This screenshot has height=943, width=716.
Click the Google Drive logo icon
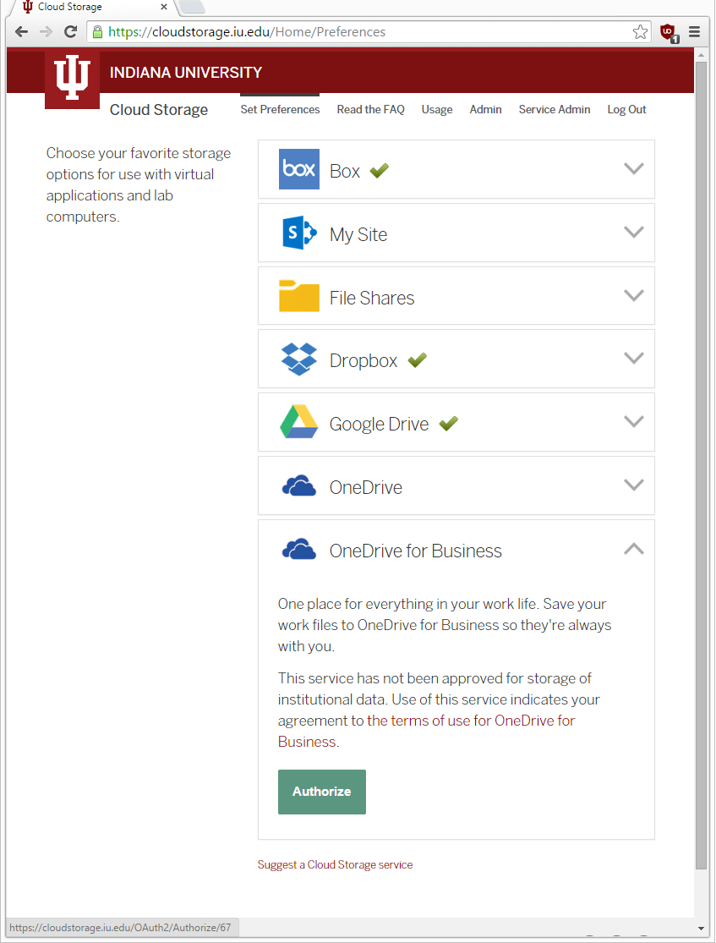(x=298, y=421)
